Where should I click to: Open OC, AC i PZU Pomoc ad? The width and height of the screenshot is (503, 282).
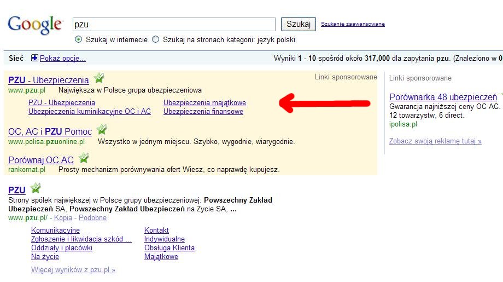point(50,131)
